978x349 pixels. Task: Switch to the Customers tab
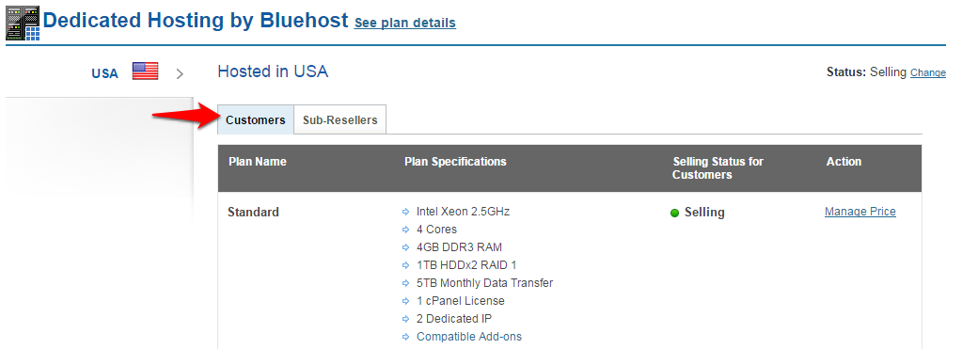(x=256, y=119)
